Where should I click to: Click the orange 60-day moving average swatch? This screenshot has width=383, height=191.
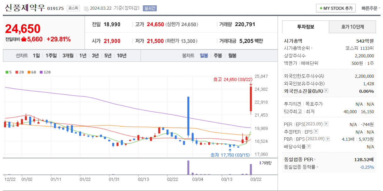(29, 72)
